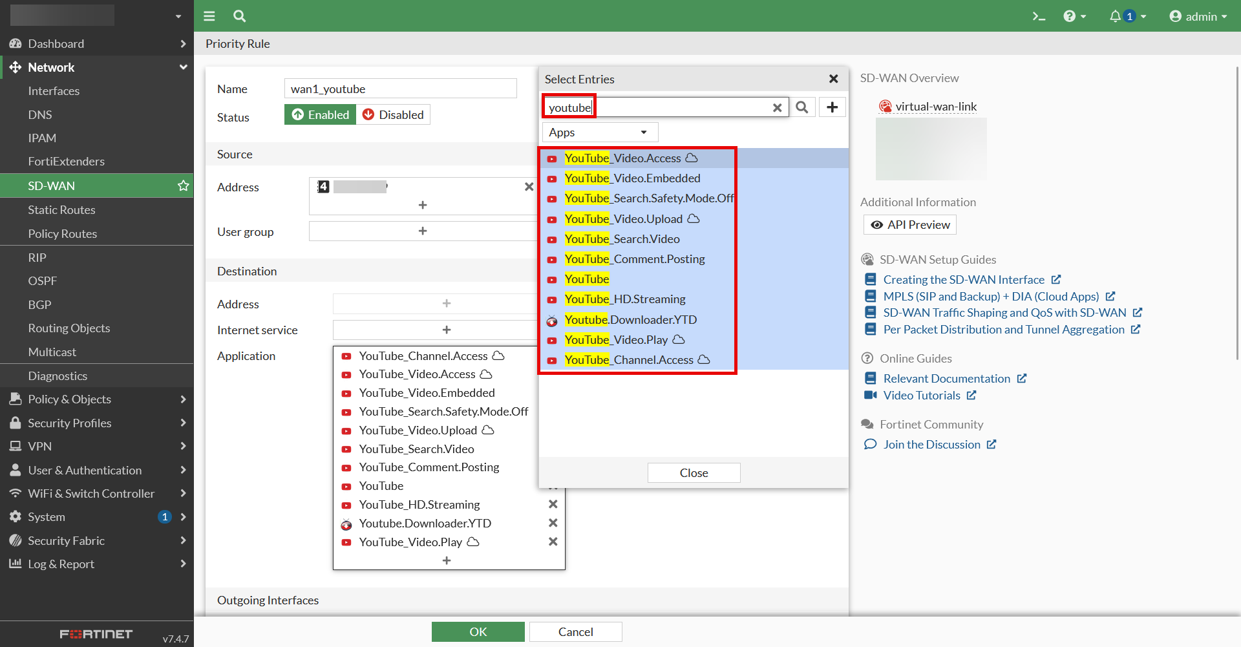Open the CLI console icon
Image resolution: width=1241 pixels, height=647 pixels.
click(1038, 16)
